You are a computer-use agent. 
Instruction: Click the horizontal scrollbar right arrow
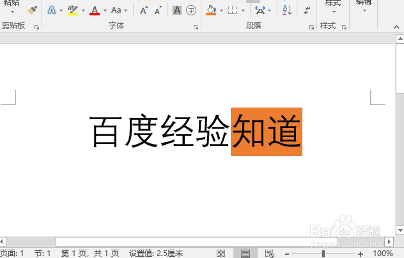click(389, 242)
